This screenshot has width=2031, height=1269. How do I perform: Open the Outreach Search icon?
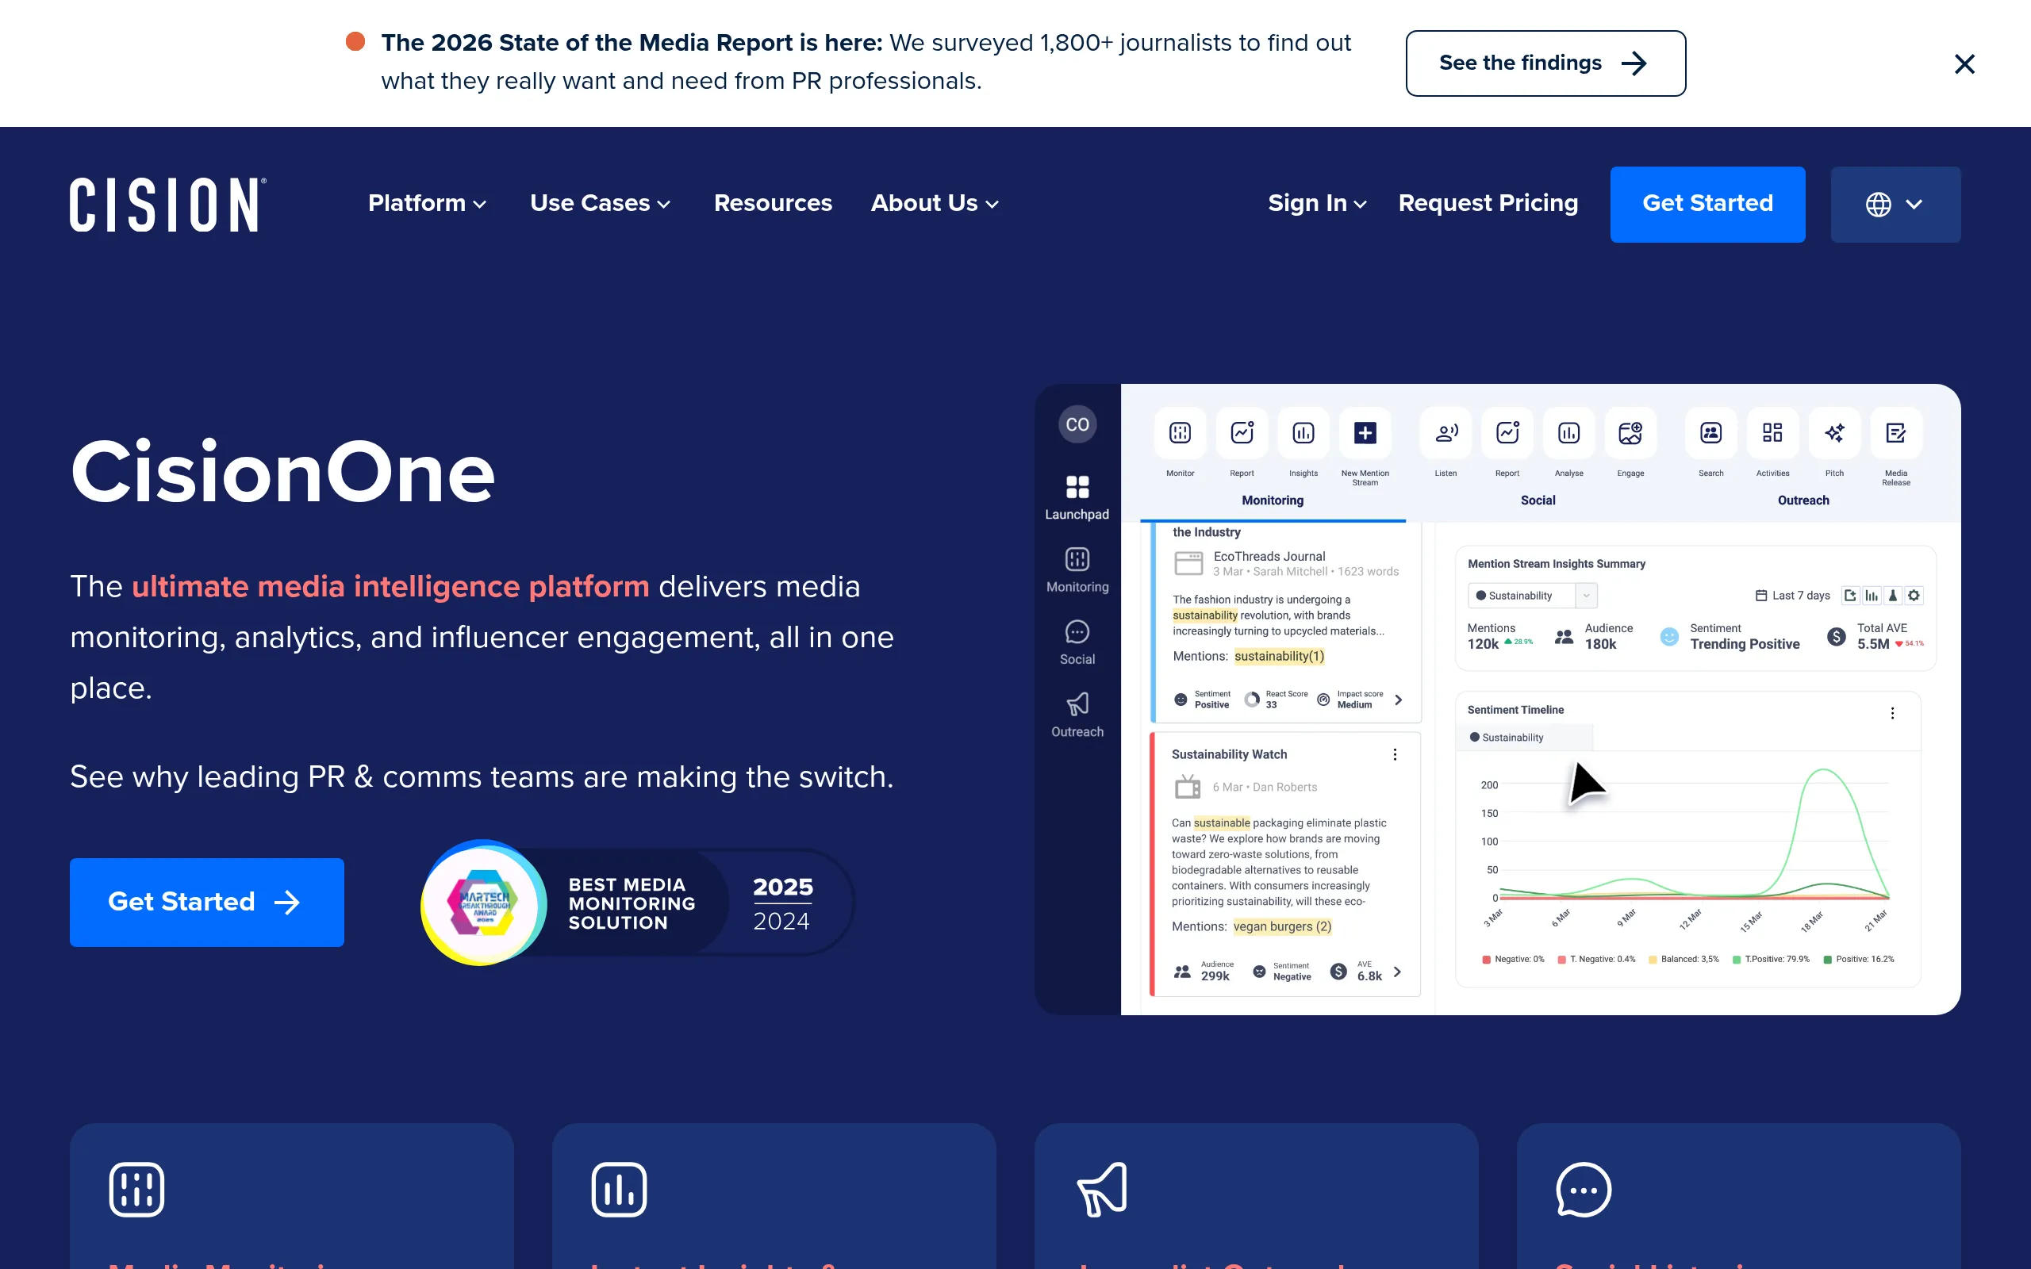pyautogui.click(x=1711, y=433)
